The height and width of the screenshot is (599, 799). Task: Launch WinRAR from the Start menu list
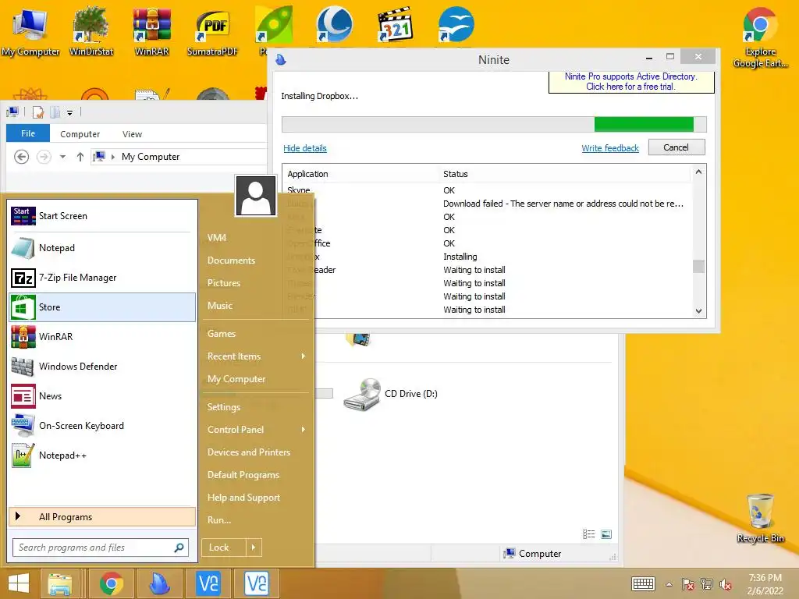[102, 337]
